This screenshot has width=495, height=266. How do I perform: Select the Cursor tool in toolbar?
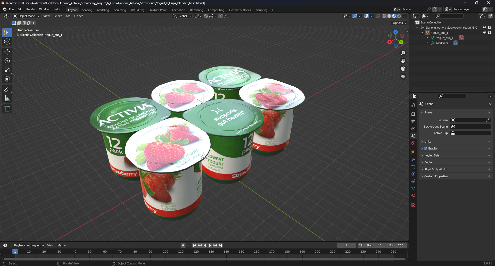(7, 41)
